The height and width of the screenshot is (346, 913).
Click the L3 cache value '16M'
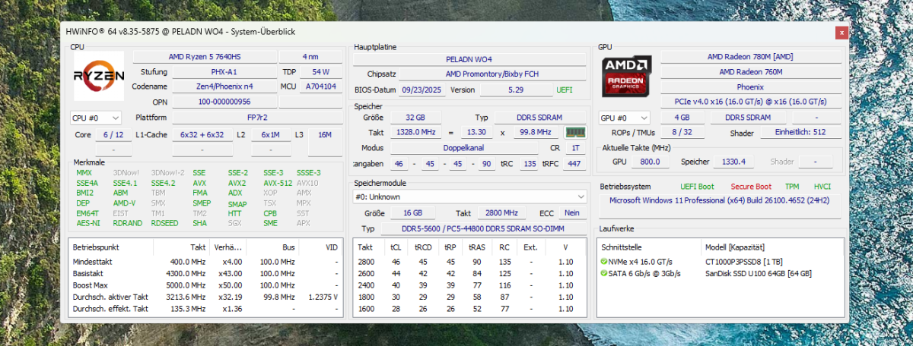pyautogui.click(x=325, y=134)
